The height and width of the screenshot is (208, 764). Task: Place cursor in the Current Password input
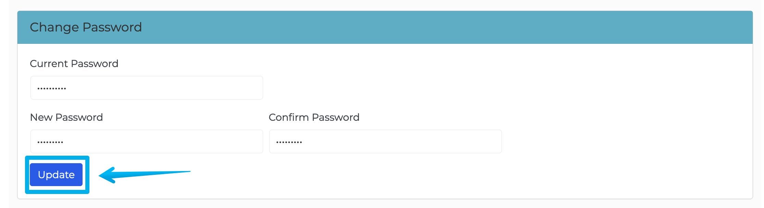click(x=147, y=88)
